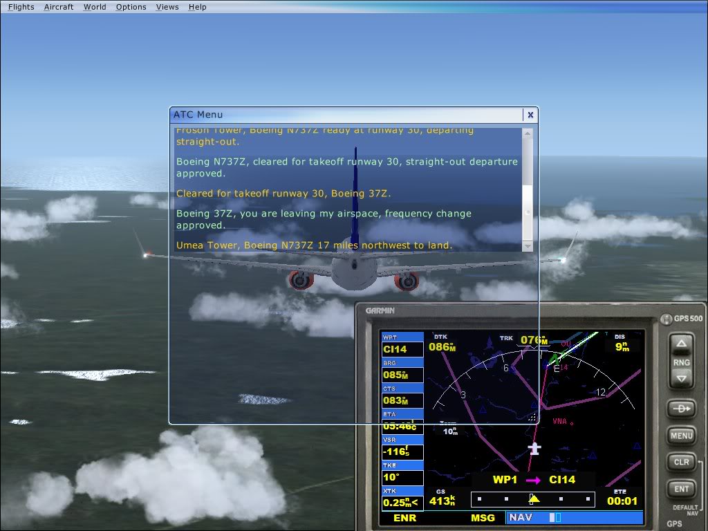Open the World menu
The width and height of the screenshot is (708, 531).
click(x=95, y=7)
